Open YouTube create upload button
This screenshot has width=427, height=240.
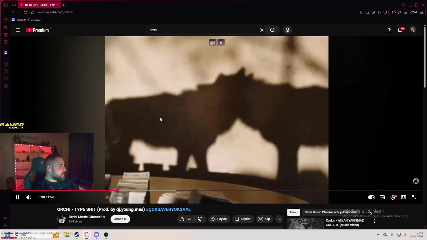[389, 30]
